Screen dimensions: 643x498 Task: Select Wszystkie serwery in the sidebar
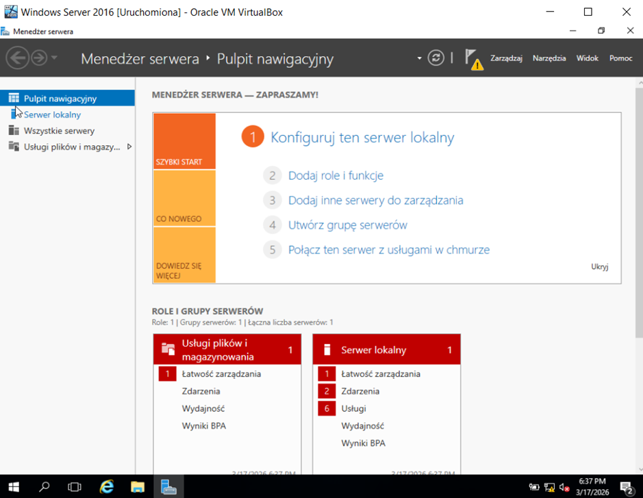pyautogui.click(x=59, y=131)
